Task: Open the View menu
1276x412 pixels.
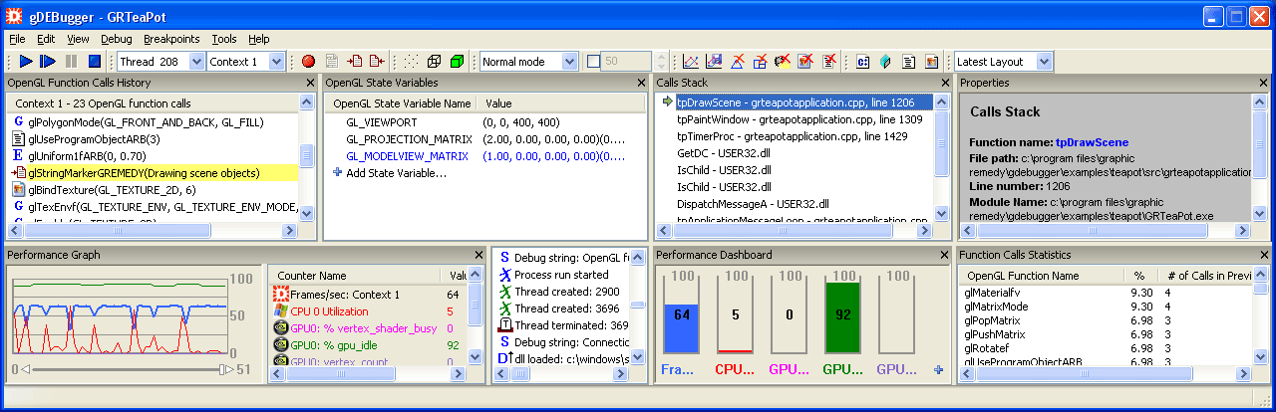Action: coord(78,39)
